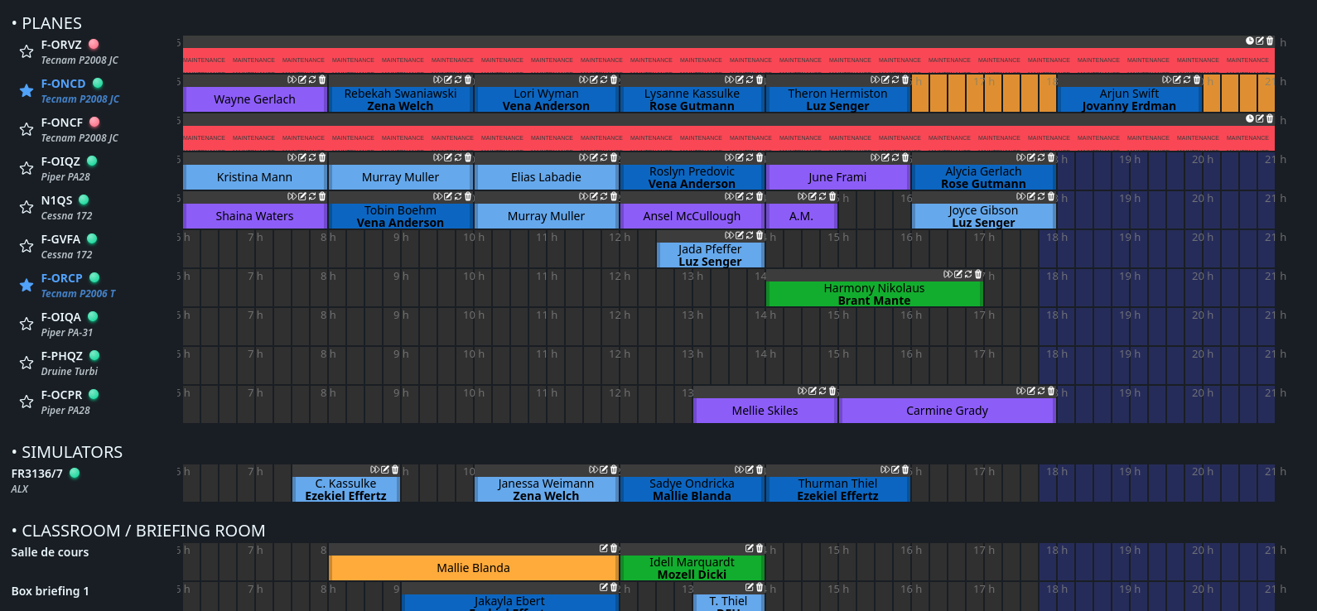Click the clock icon on F-ORVZ maintenance
The height and width of the screenshot is (611, 1317).
click(1250, 41)
